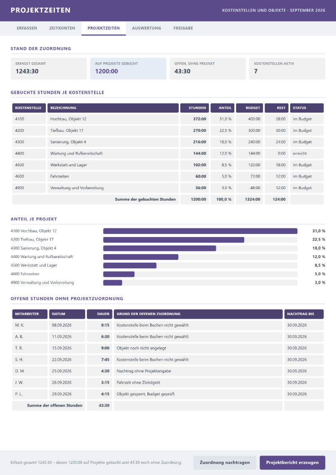Click the Zuordnung nachtragen button

point(225,462)
